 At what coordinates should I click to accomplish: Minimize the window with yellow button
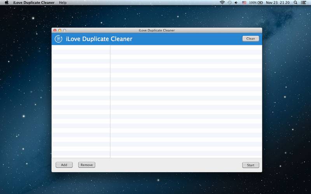coord(60,30)
